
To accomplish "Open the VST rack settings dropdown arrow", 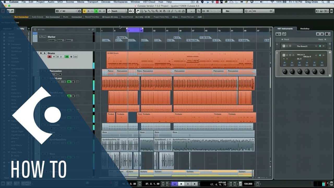I will pyautogui.click(x=326, y=34).
